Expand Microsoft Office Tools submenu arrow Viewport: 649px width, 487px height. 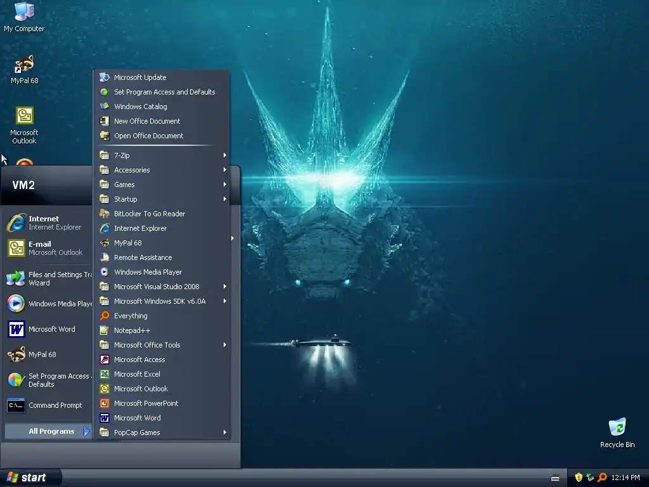coord(225,344)
